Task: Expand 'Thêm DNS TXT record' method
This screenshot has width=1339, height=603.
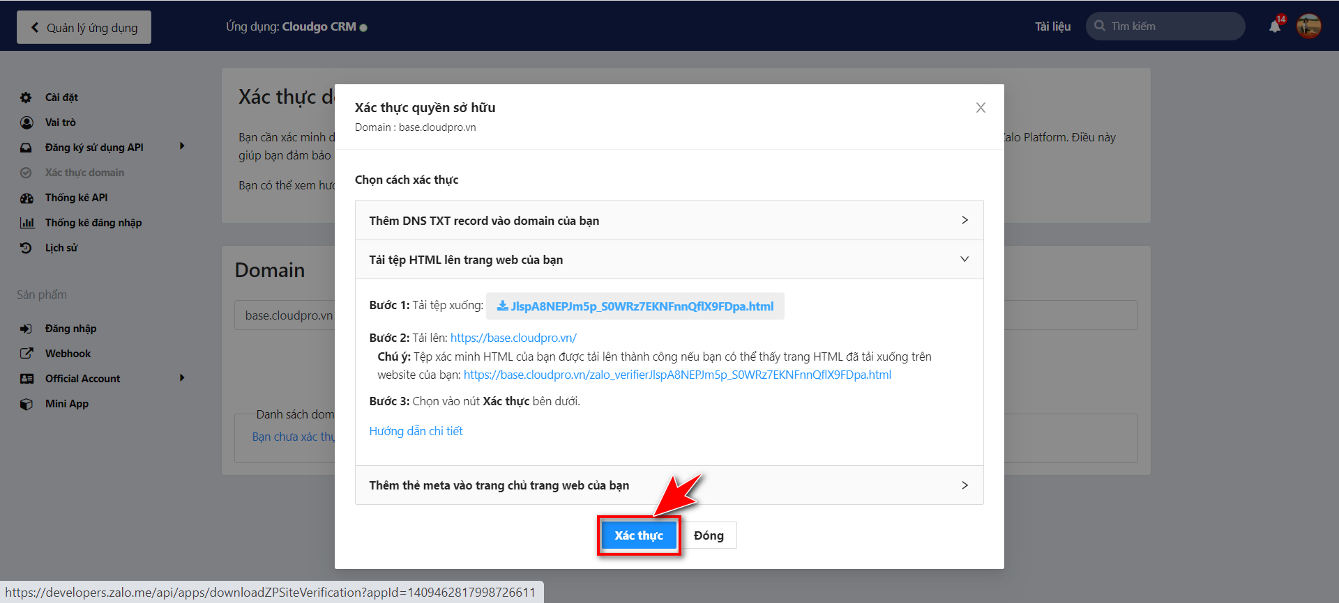Action: click(x=669, y=220)
